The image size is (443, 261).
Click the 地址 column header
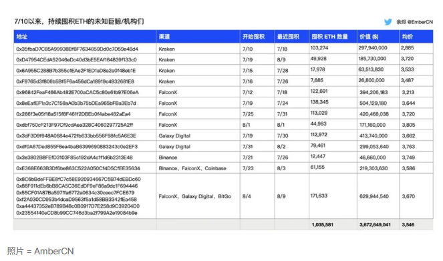click(x=22, y=37)
